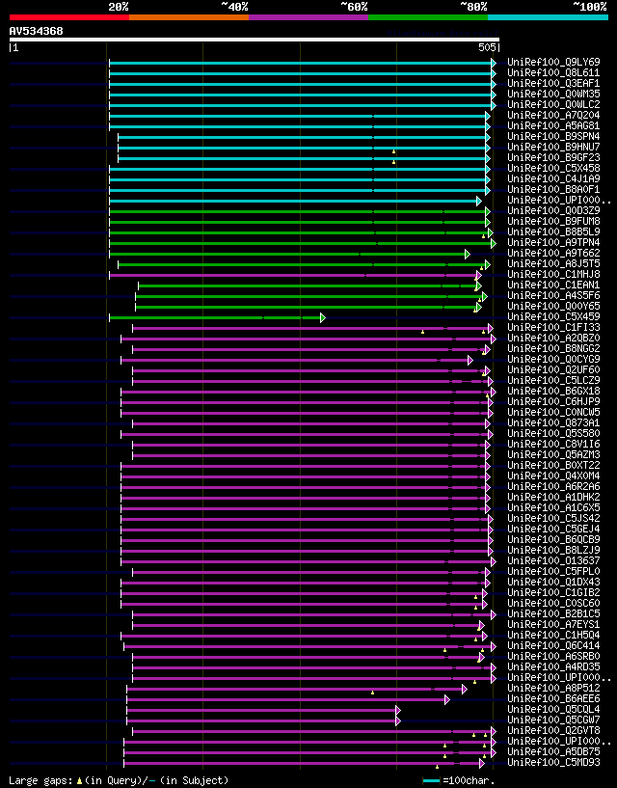Image resolution: width=617 pixels, height=788 pixels.
Task: Click the 505 query length label
Action: pyautogui.click(x=487, y=47)
